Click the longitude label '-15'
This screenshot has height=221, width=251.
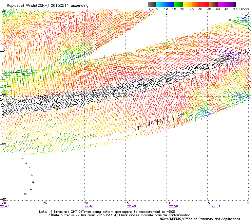pyautogui.click(x=125, y=203)
